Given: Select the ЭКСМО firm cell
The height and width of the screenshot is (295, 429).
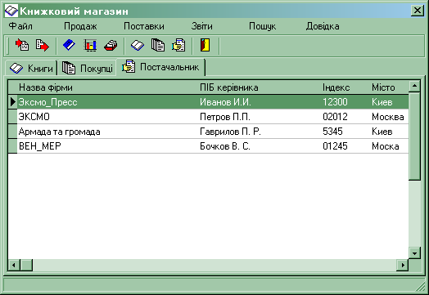Looking at the screenshot, I should click(108, 117).
